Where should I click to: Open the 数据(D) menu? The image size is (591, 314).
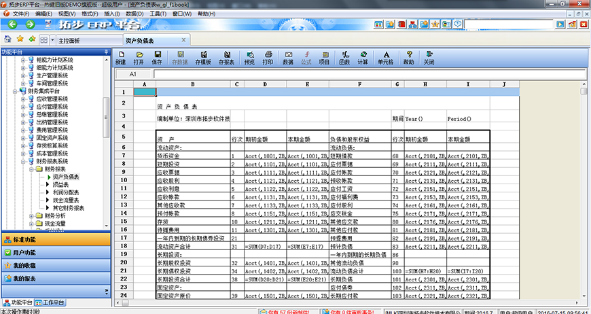[135, 13]
